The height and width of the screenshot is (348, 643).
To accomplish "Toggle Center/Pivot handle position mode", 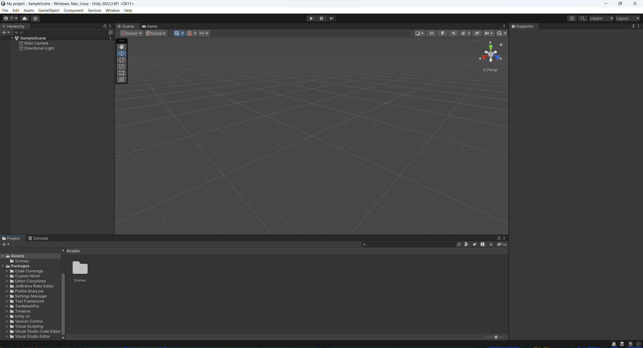I will tap(131, 33).
